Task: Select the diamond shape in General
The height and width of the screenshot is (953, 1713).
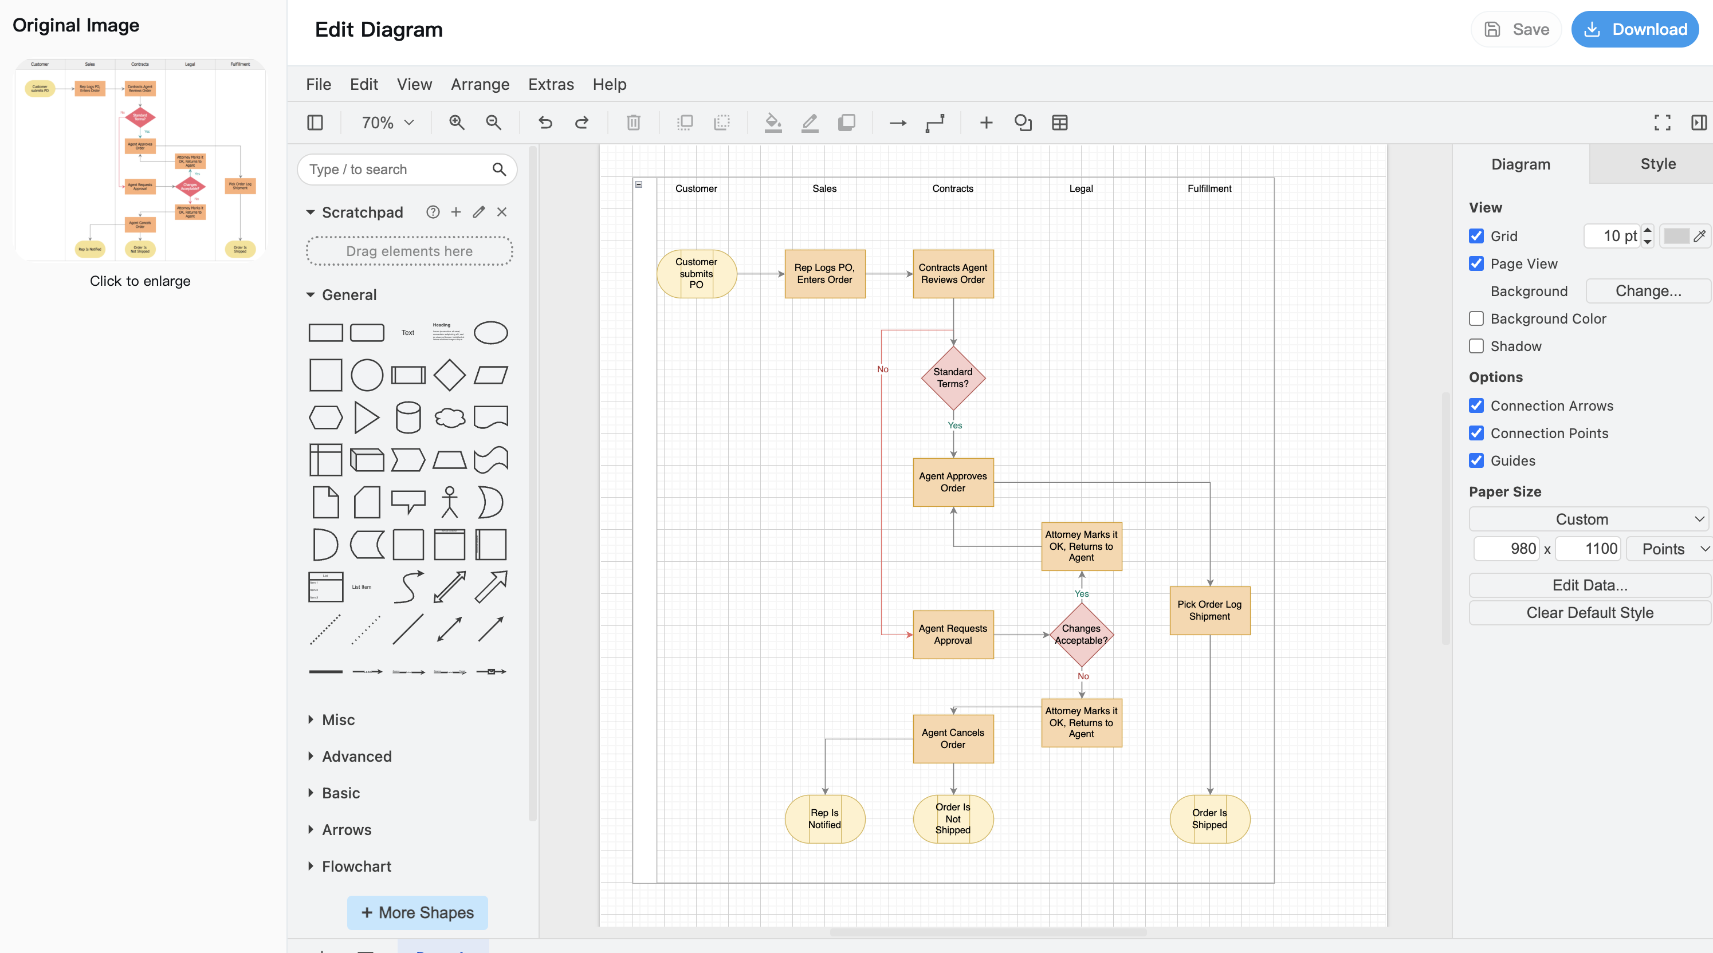Action: point(450,375)
